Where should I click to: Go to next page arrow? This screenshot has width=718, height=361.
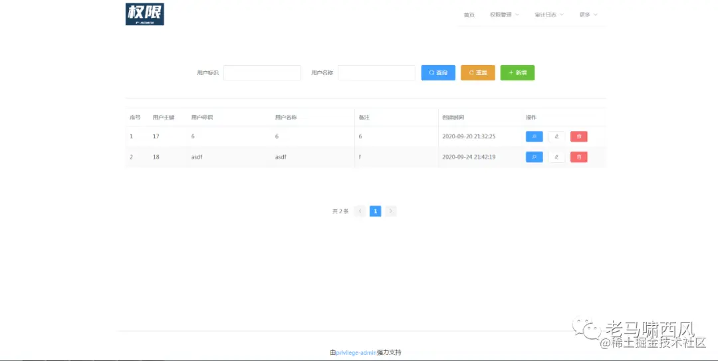391,211
